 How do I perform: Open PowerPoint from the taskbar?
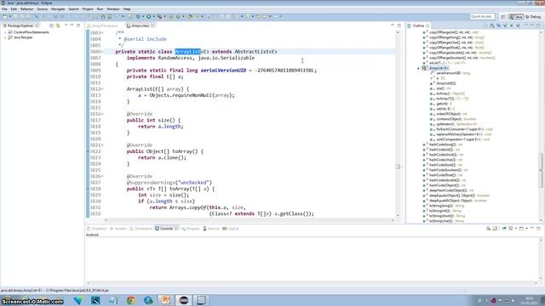click(165, 300)
